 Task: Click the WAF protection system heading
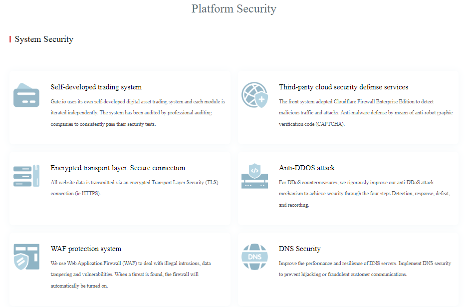(x=86, y=249)
